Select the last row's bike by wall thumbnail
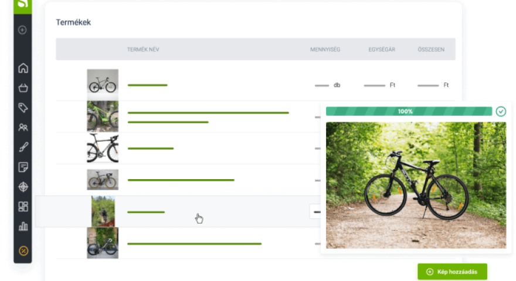Image resolution: width=516 pixels, height=281 pixels. (103, 243)
